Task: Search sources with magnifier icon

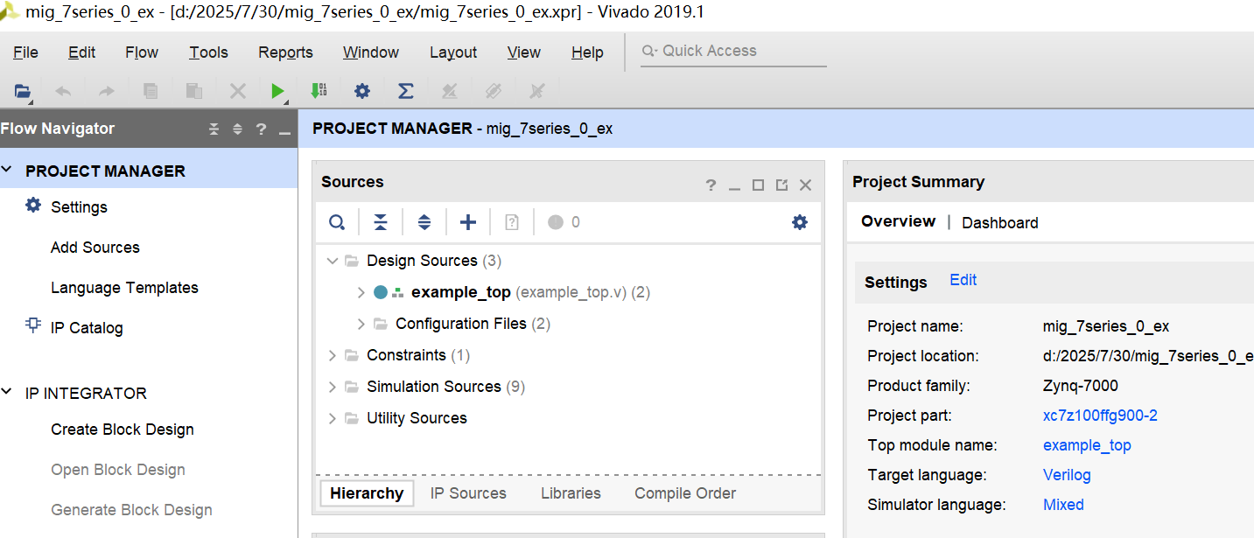Action: point(337,222)
